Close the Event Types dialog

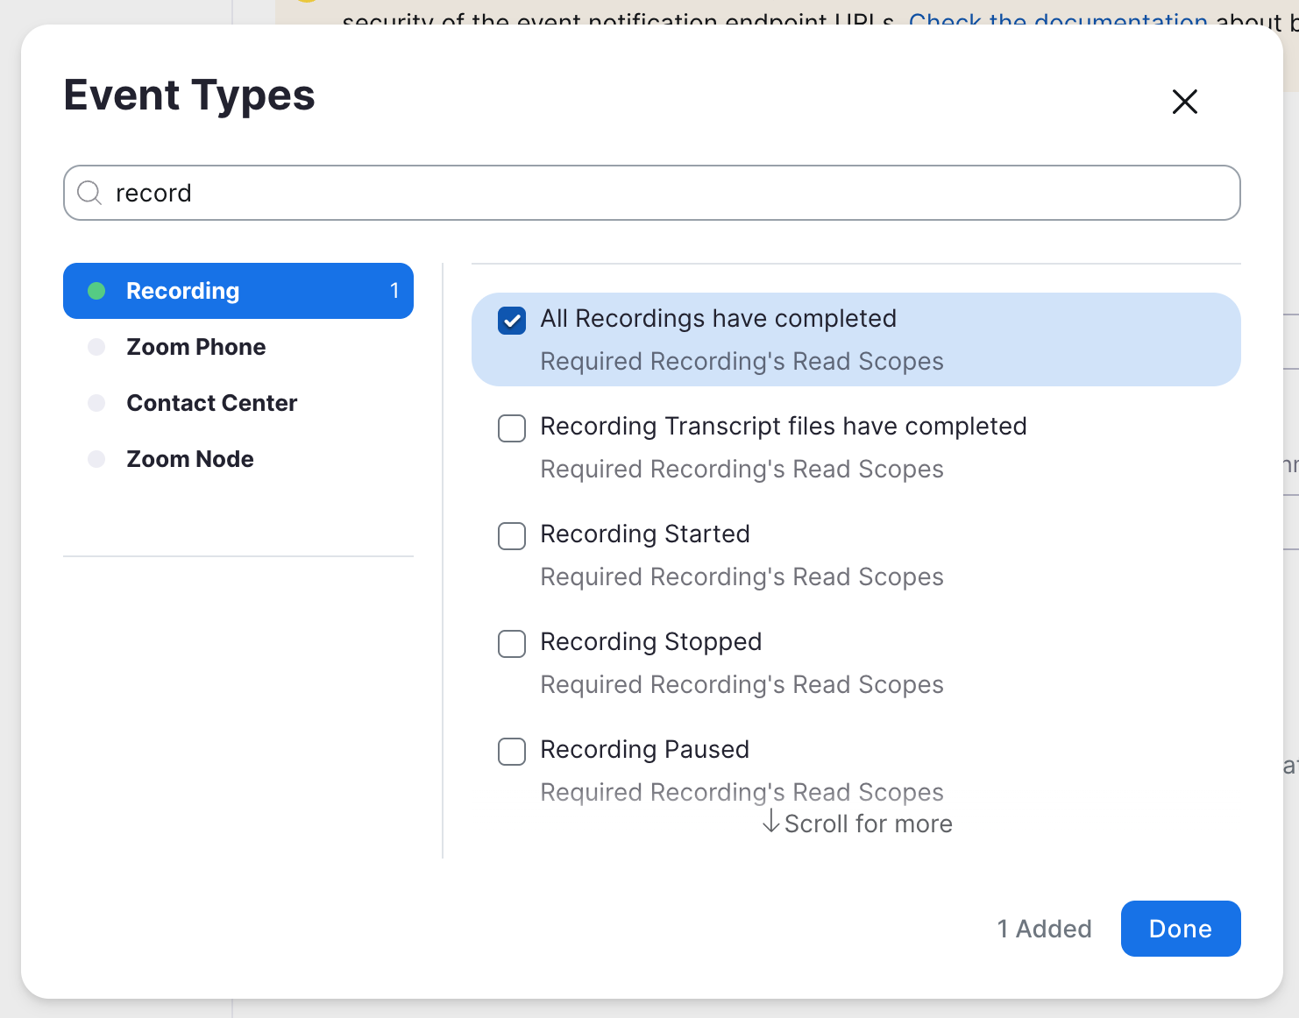[1184, 102]
